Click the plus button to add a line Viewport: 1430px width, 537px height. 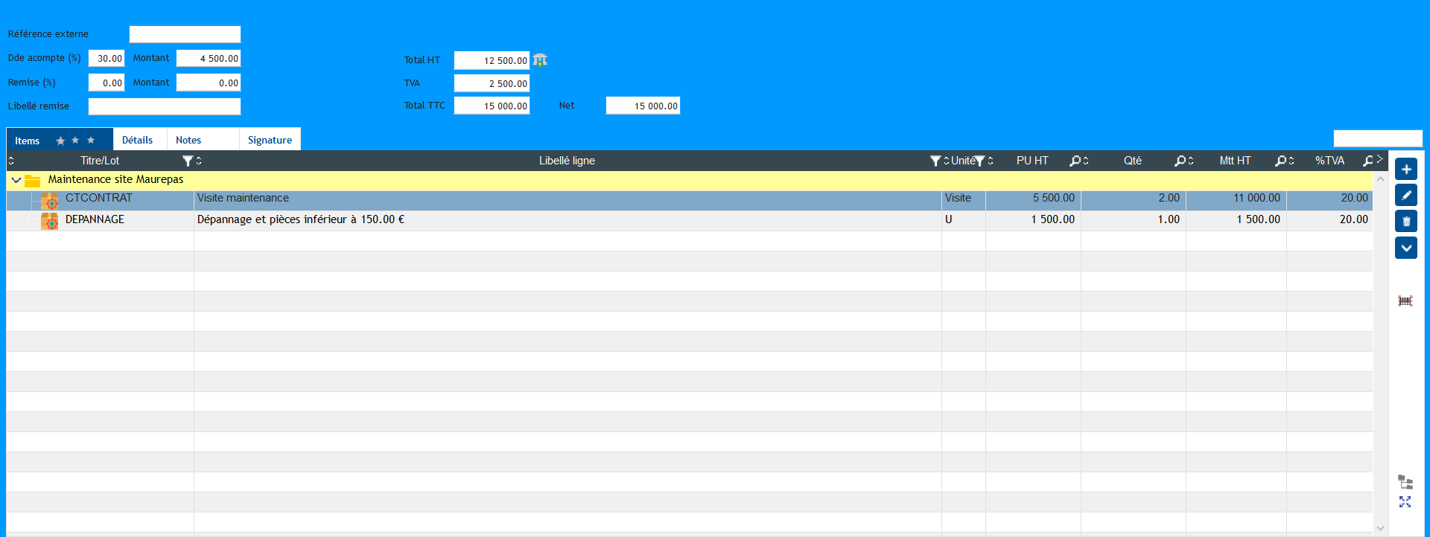point(1405,170)
